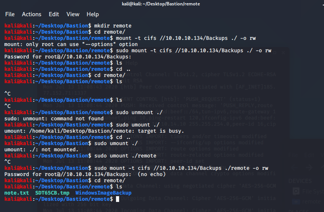Click note.txt in the ls output
This screenshot has width=324, height=212.
16,193
